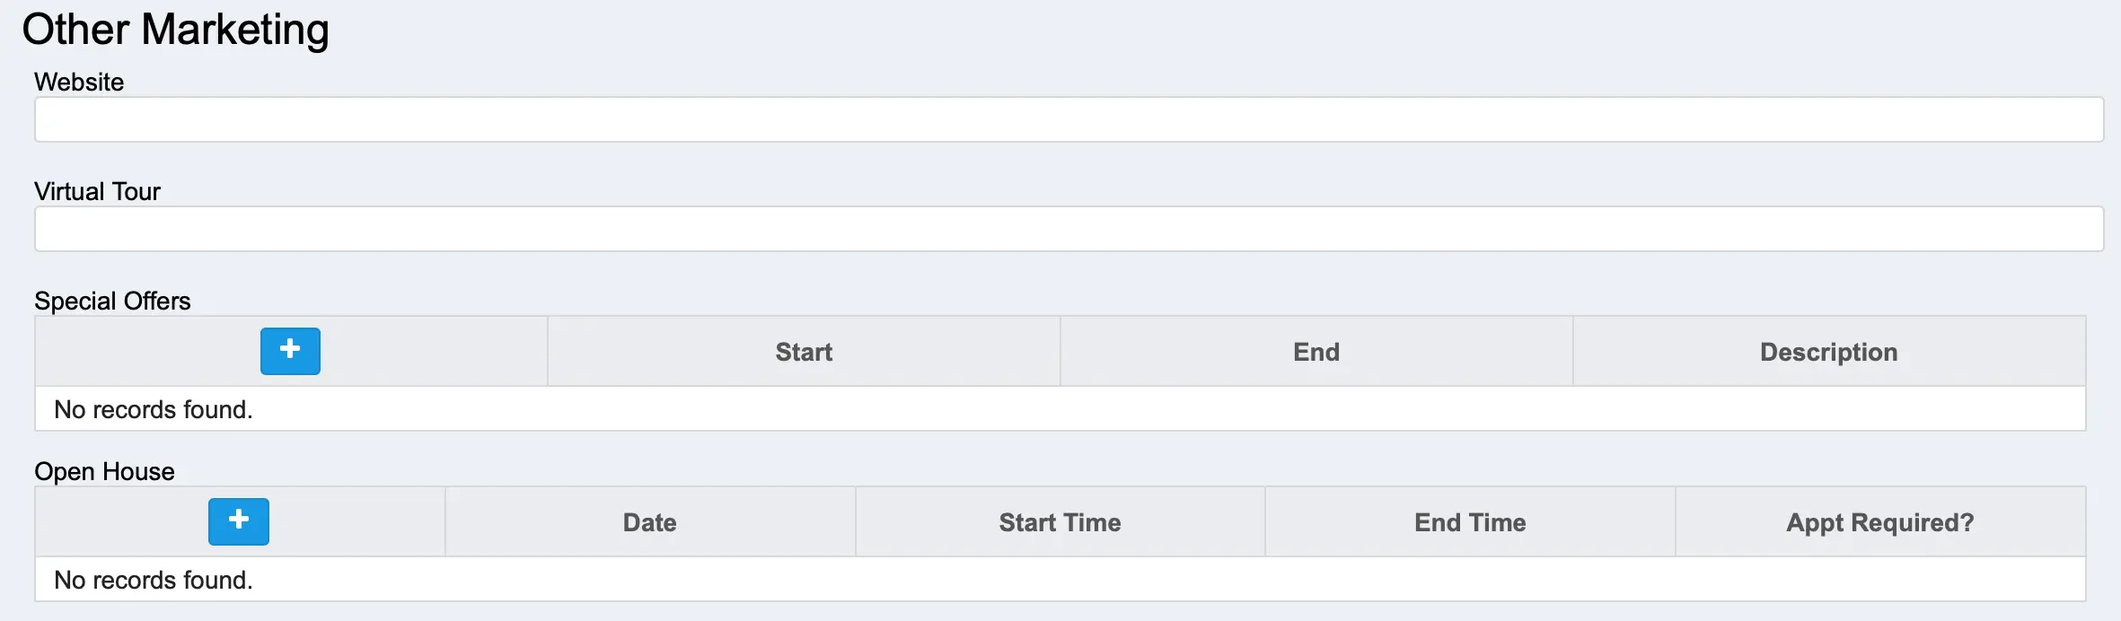Click the Appt Required? column header
The width and height of the screenshot is (2121, 621).
1880,522
